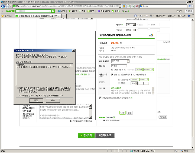Select 주민등록번호 radio under account holder name
The height and width of the screenshot is (153, 195).
coord(112,70)
